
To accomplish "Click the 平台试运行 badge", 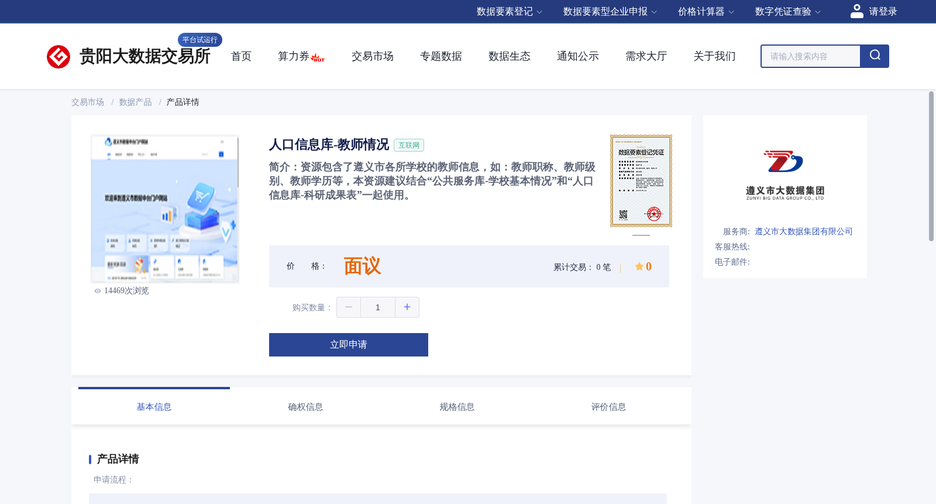I will point(199,40).
